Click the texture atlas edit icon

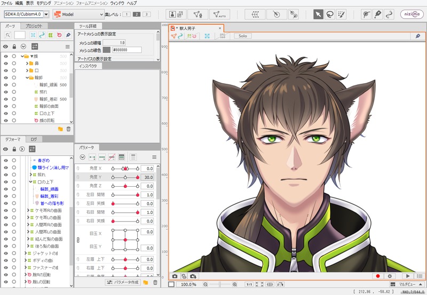coord(176,14)
